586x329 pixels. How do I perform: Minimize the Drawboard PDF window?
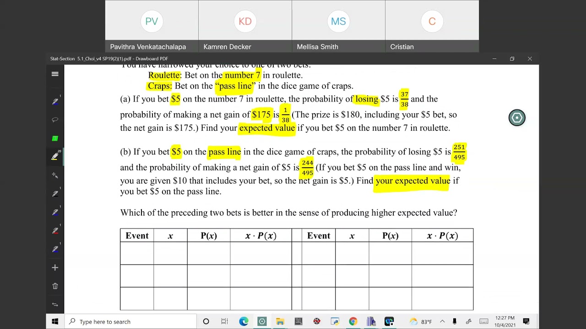coord(494,58)
